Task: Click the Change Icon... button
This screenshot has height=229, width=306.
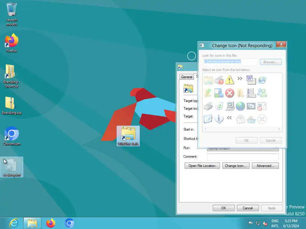Action: pyautogui.click(x=235, y=166)
